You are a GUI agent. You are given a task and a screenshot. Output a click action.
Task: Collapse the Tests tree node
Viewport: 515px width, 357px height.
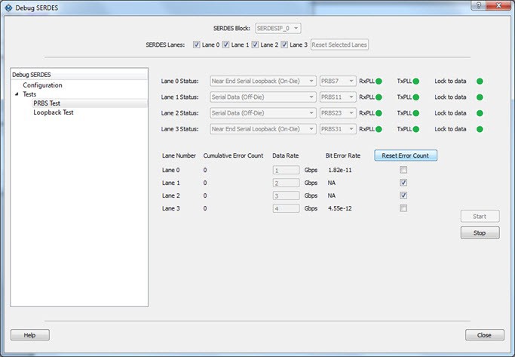click(17, 94)
